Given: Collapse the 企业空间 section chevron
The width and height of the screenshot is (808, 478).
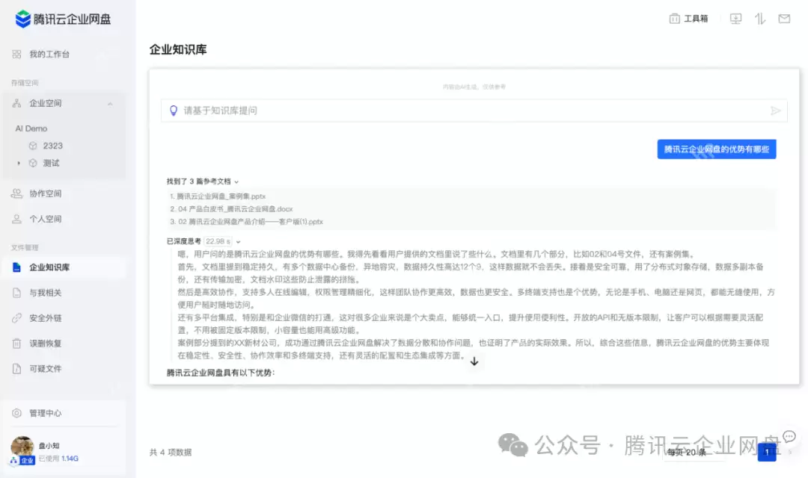Looking at the screenshot, I should pyautogui.click(x=111, y=103).
